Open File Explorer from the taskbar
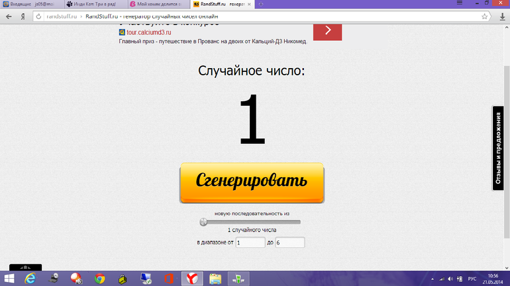This screenshot has height=286, width=510. 215,279
